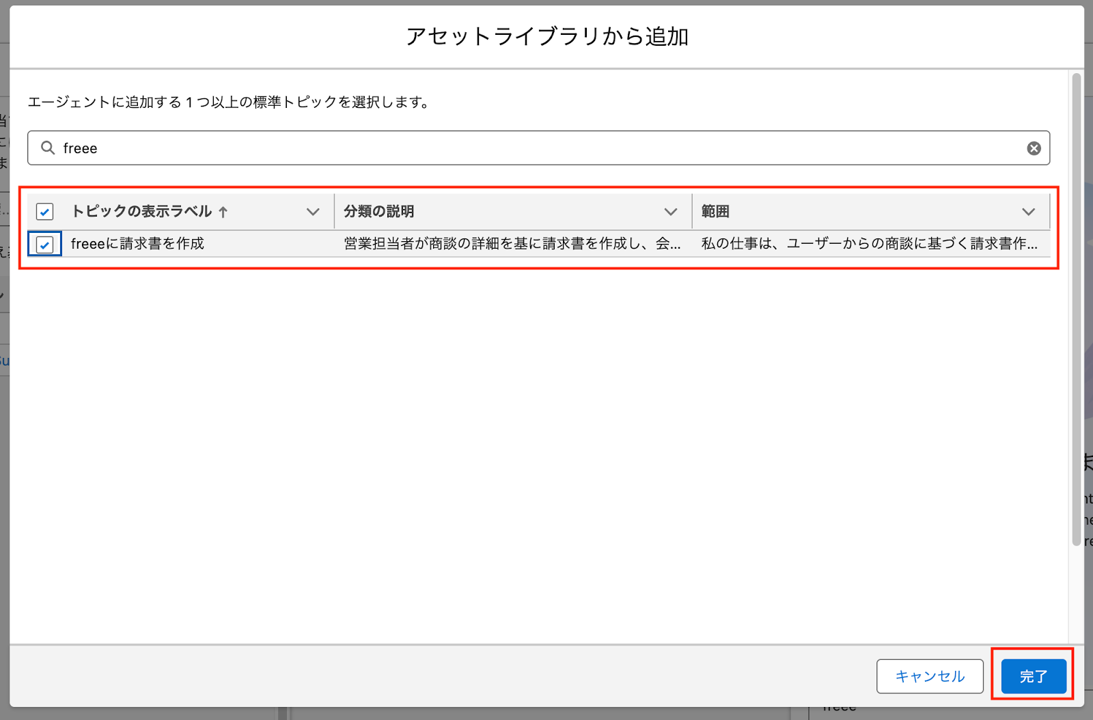Viewport: 1093px width, 720px height.
Task: Click the dialog vertical scrollbar
Action: pyautogui.click(x=1077, y=309)
